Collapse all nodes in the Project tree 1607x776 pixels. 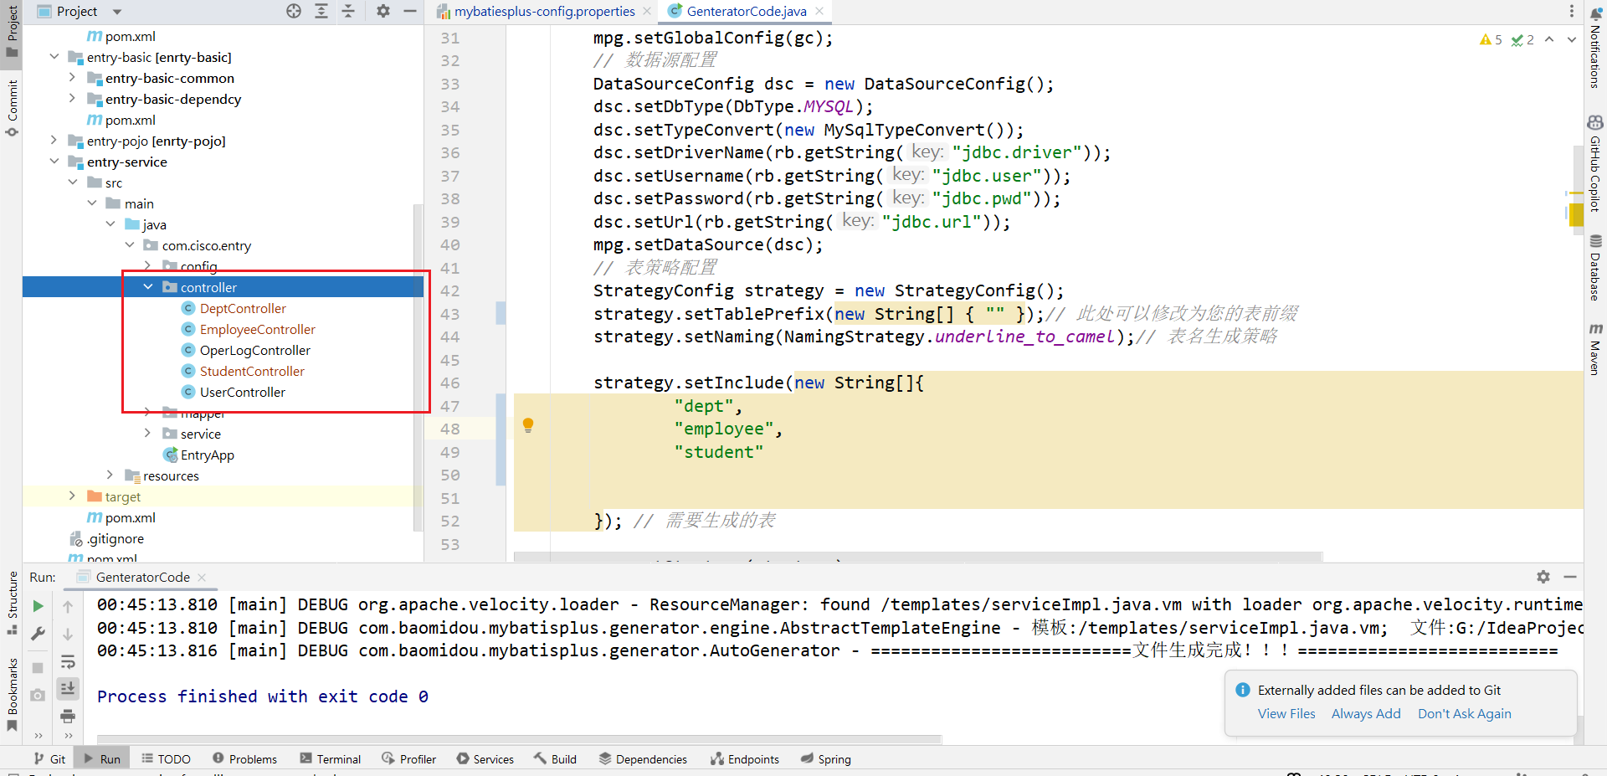click(x=348, y=12)
